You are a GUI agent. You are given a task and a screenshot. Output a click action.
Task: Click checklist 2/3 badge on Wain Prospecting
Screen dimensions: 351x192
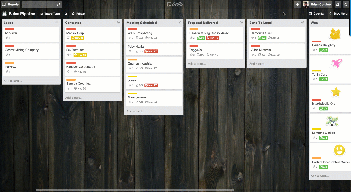(x=139, y=38)
